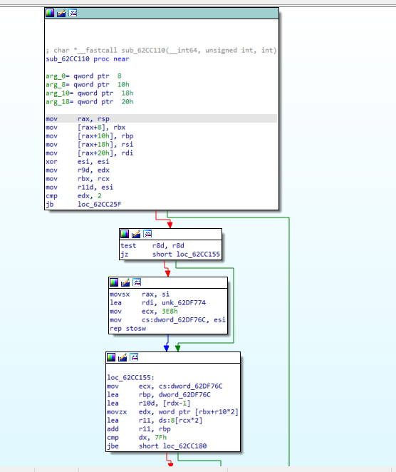This screenshot has height=472, width=396.
Task: Click the group nodes icon on sub_62CC110 block
Action: pos(73,13)
